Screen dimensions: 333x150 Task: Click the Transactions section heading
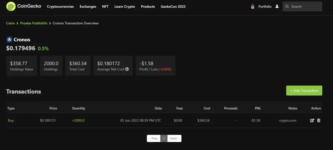(x=24, y=92)
